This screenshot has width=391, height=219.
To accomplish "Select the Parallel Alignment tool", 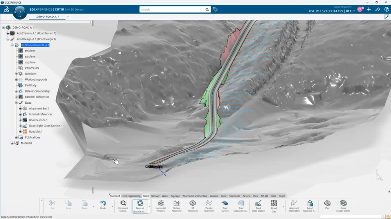I will coord(209,206).
